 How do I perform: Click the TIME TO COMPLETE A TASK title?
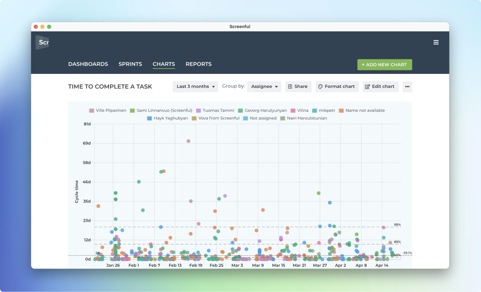[x=110, y=87]
